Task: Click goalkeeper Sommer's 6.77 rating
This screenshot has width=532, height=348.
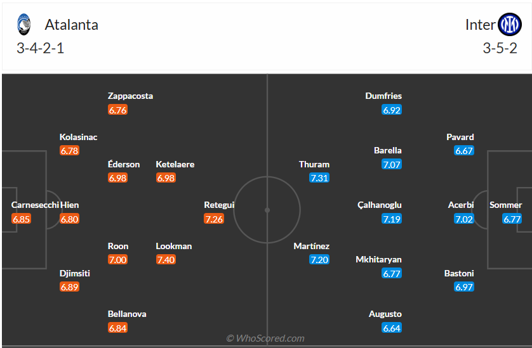Action: coord(512,219)
